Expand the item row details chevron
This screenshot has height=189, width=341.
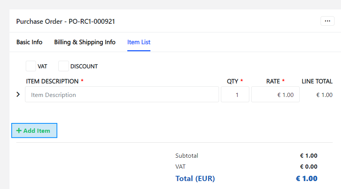(x=18, y=94)
